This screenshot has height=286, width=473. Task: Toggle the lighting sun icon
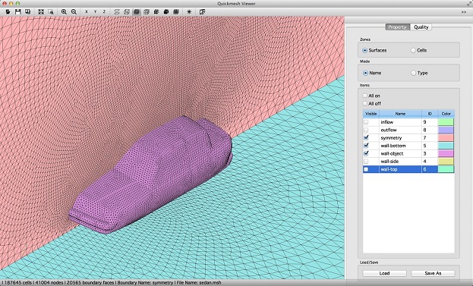point(189,11)
